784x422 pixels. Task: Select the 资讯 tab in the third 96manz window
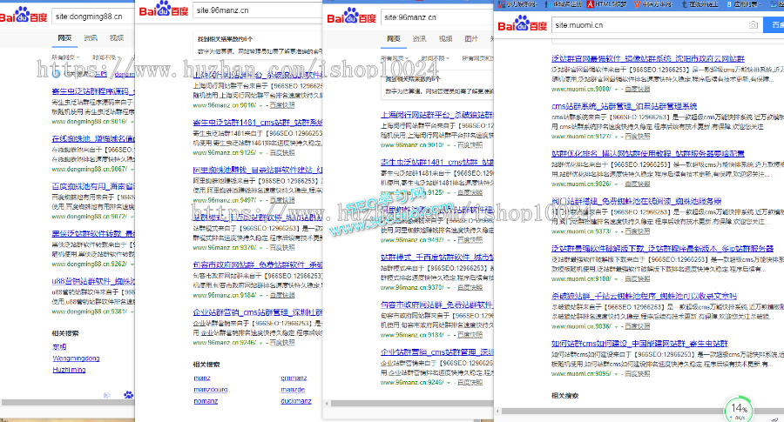(420, 38)
